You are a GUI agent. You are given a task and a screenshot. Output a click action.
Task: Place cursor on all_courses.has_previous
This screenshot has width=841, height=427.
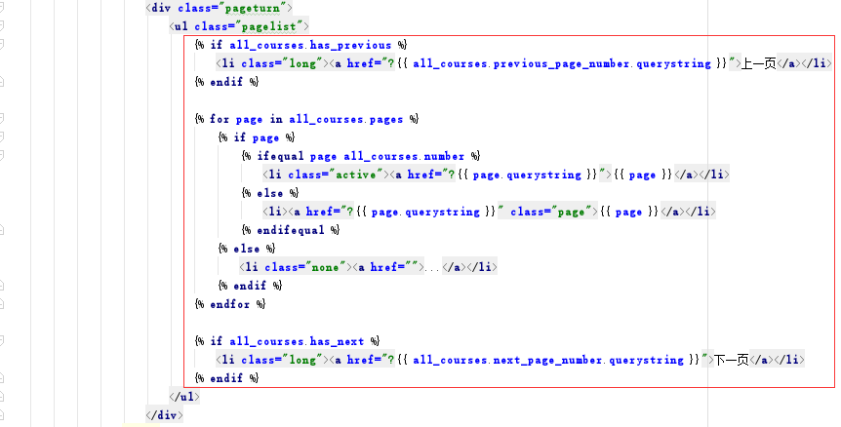[x=310, y=45]
